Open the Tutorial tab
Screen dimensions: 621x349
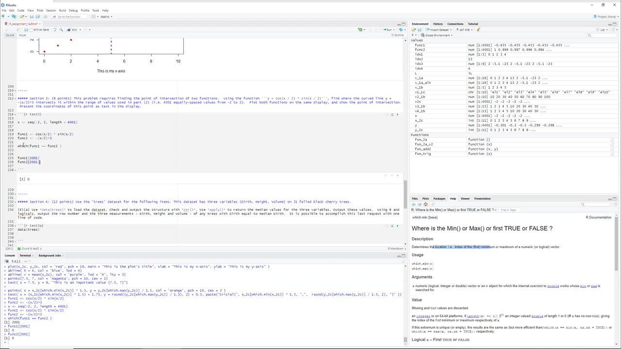pyautogui.click(x=473, y=24)
